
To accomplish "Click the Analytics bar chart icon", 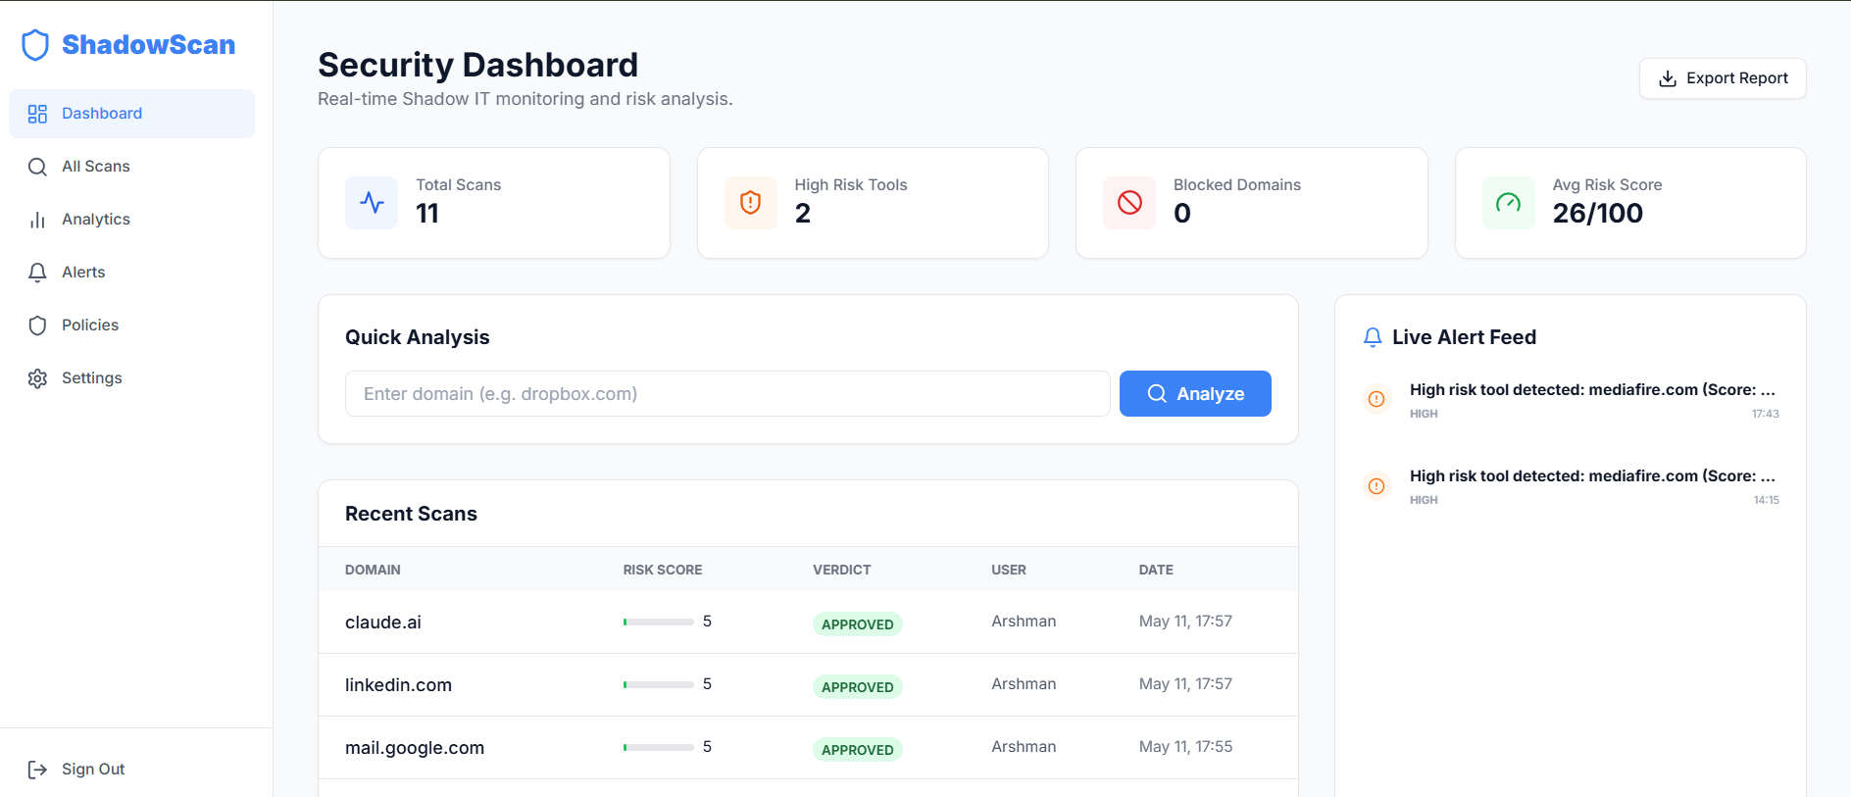I will pyautogui.click(x=37, y=220).
